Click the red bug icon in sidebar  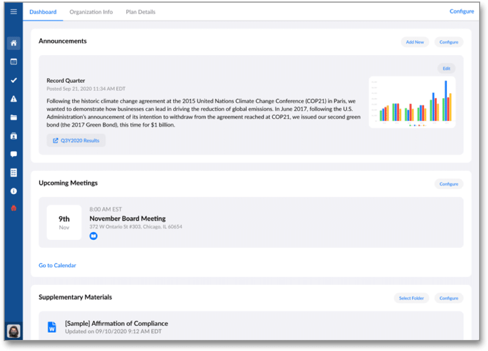tap(14, 208)
